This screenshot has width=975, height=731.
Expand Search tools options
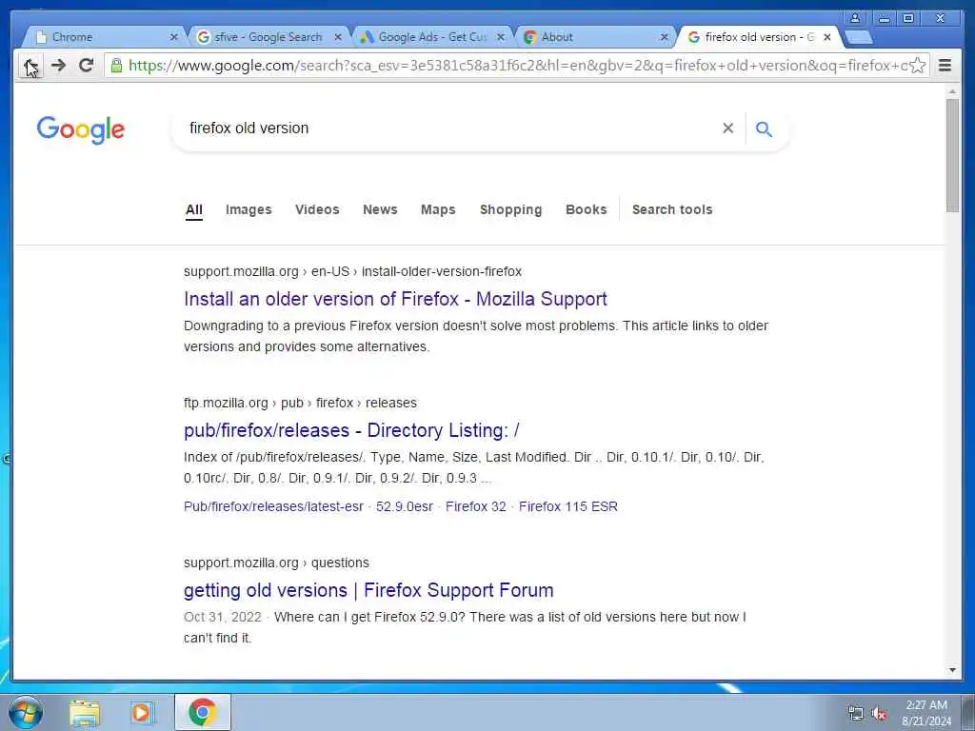coord(672,210)
